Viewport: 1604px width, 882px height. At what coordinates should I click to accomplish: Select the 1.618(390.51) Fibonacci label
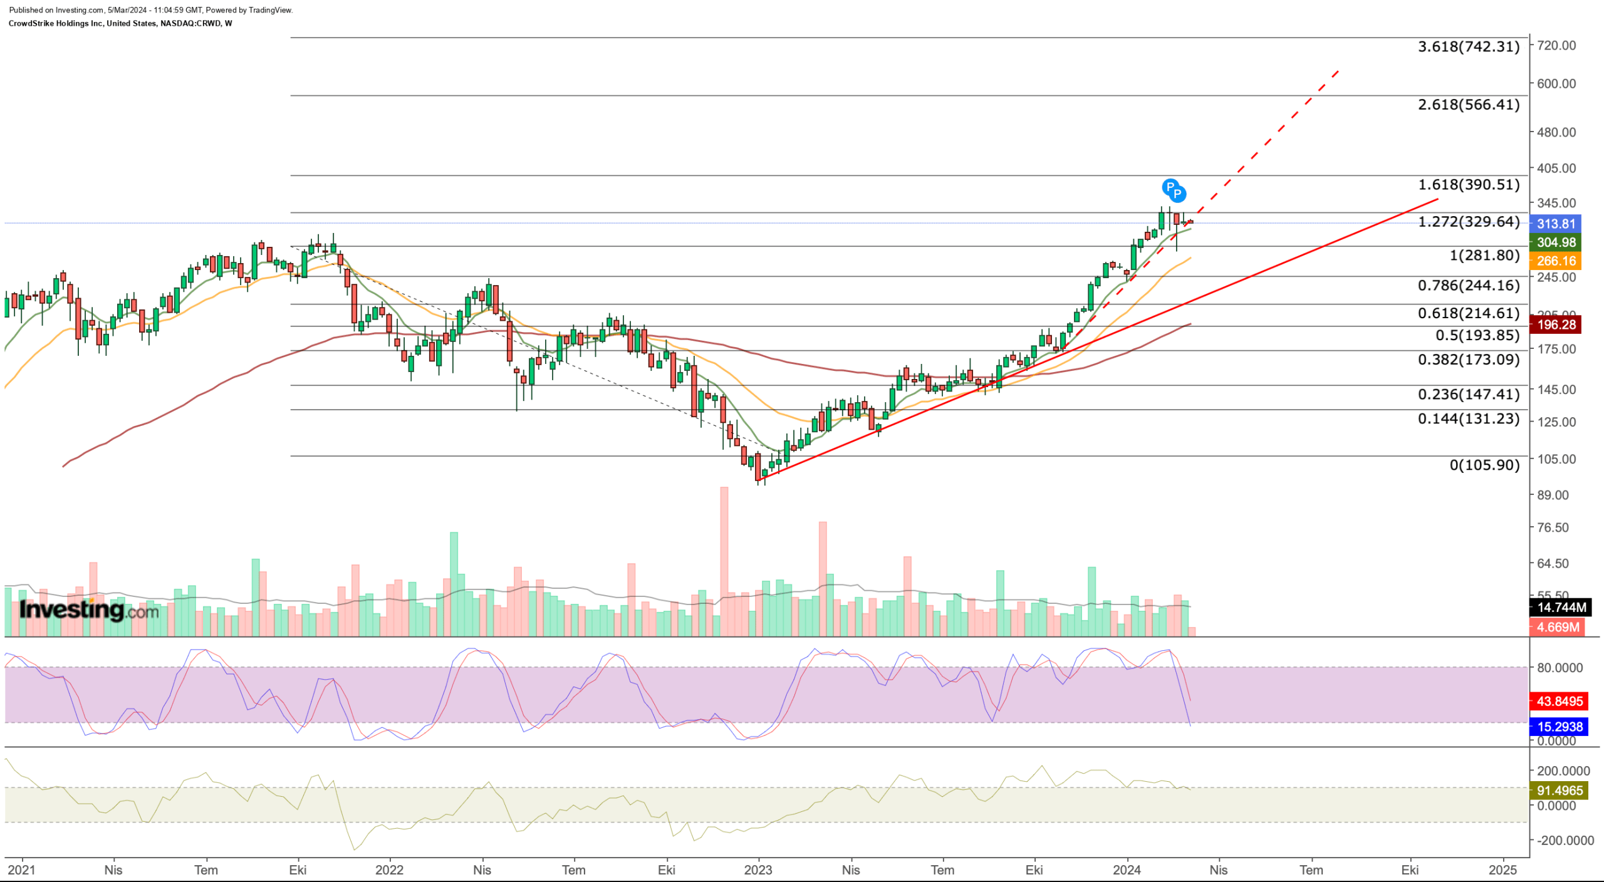[1469, 185]
